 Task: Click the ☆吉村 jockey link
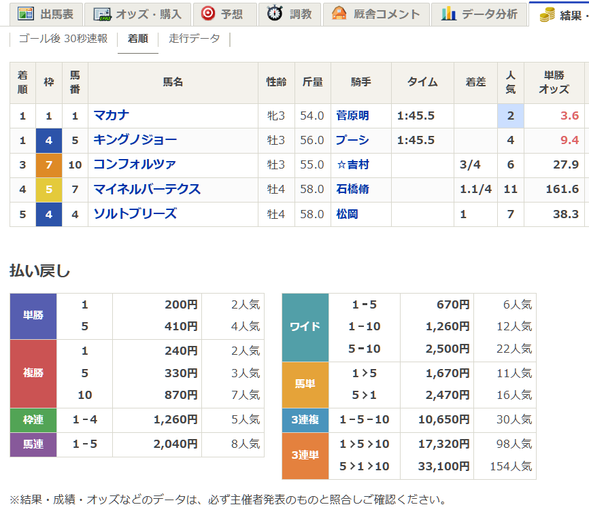[354, 164]
